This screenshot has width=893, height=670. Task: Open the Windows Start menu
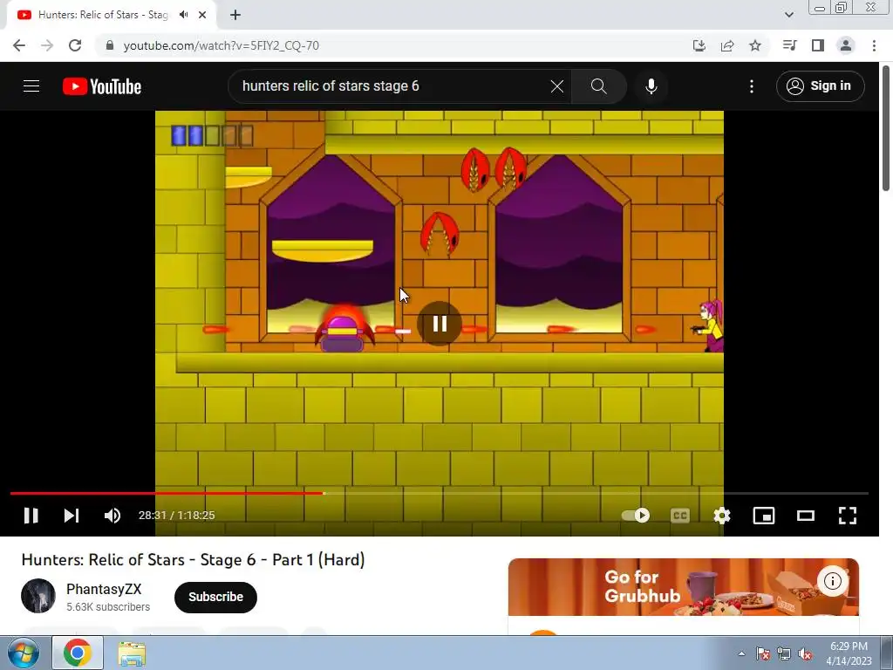pos(23,653)
